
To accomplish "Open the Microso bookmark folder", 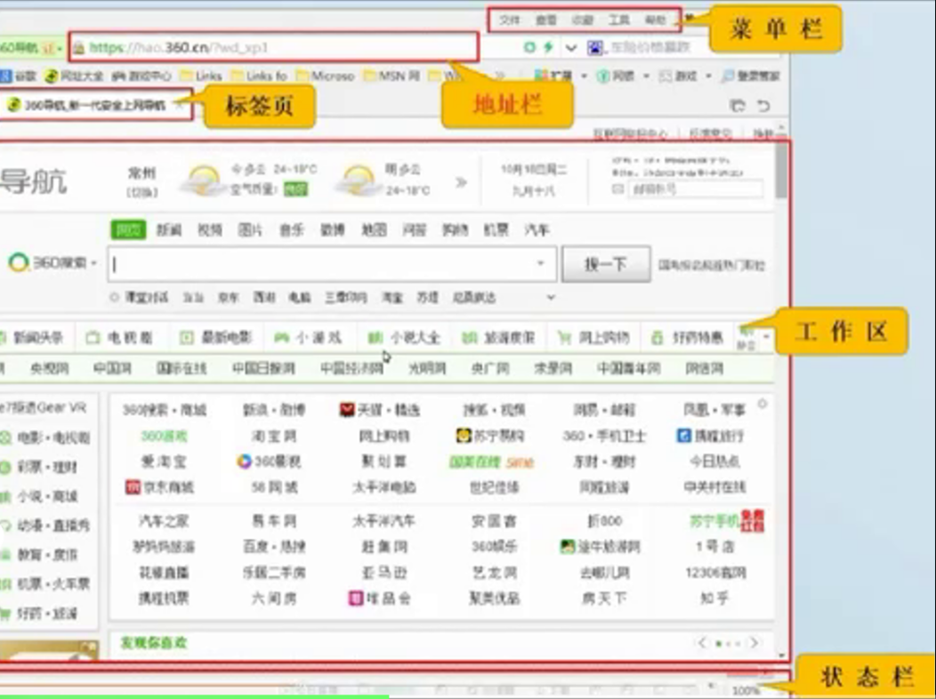I will coord(325,76).
